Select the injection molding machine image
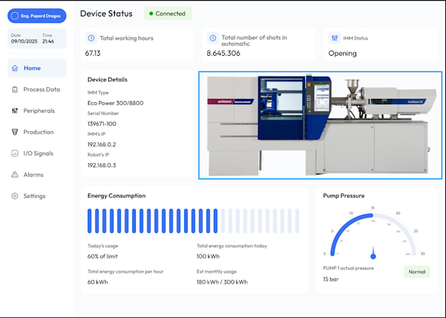The height and width of the screenshot is (318, 446). [x=320, y=125]
